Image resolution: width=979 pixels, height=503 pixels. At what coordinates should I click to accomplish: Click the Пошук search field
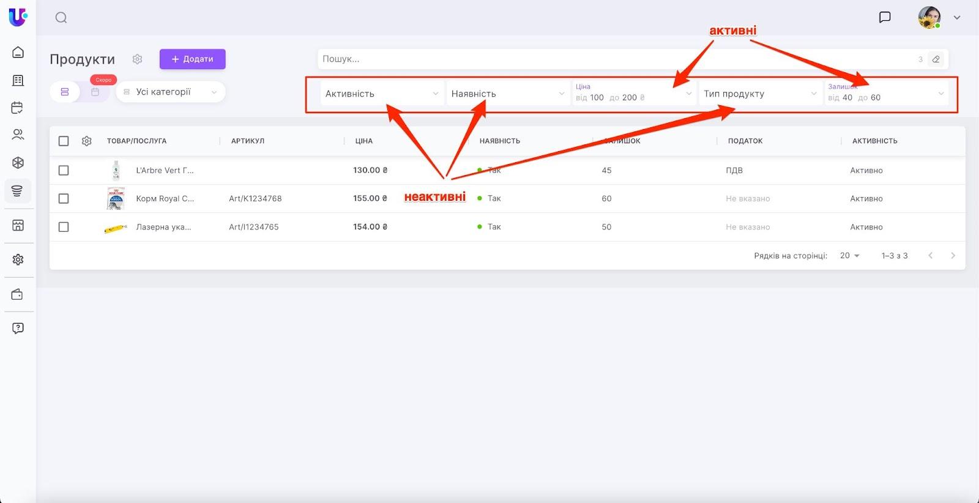612,59
